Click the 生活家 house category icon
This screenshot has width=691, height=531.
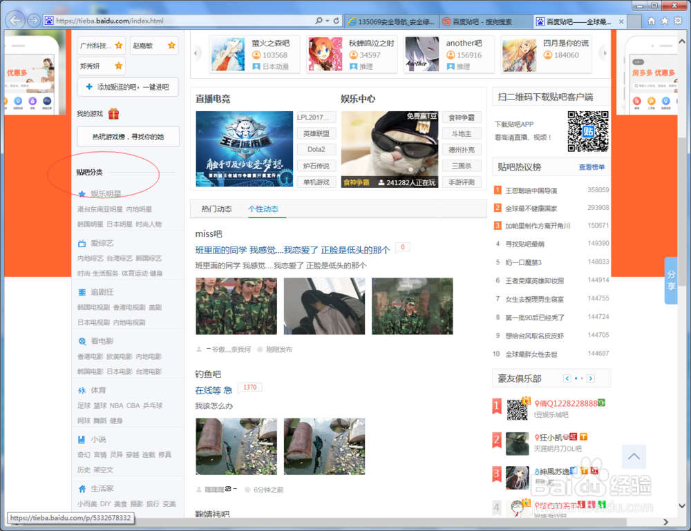(82, 489)
